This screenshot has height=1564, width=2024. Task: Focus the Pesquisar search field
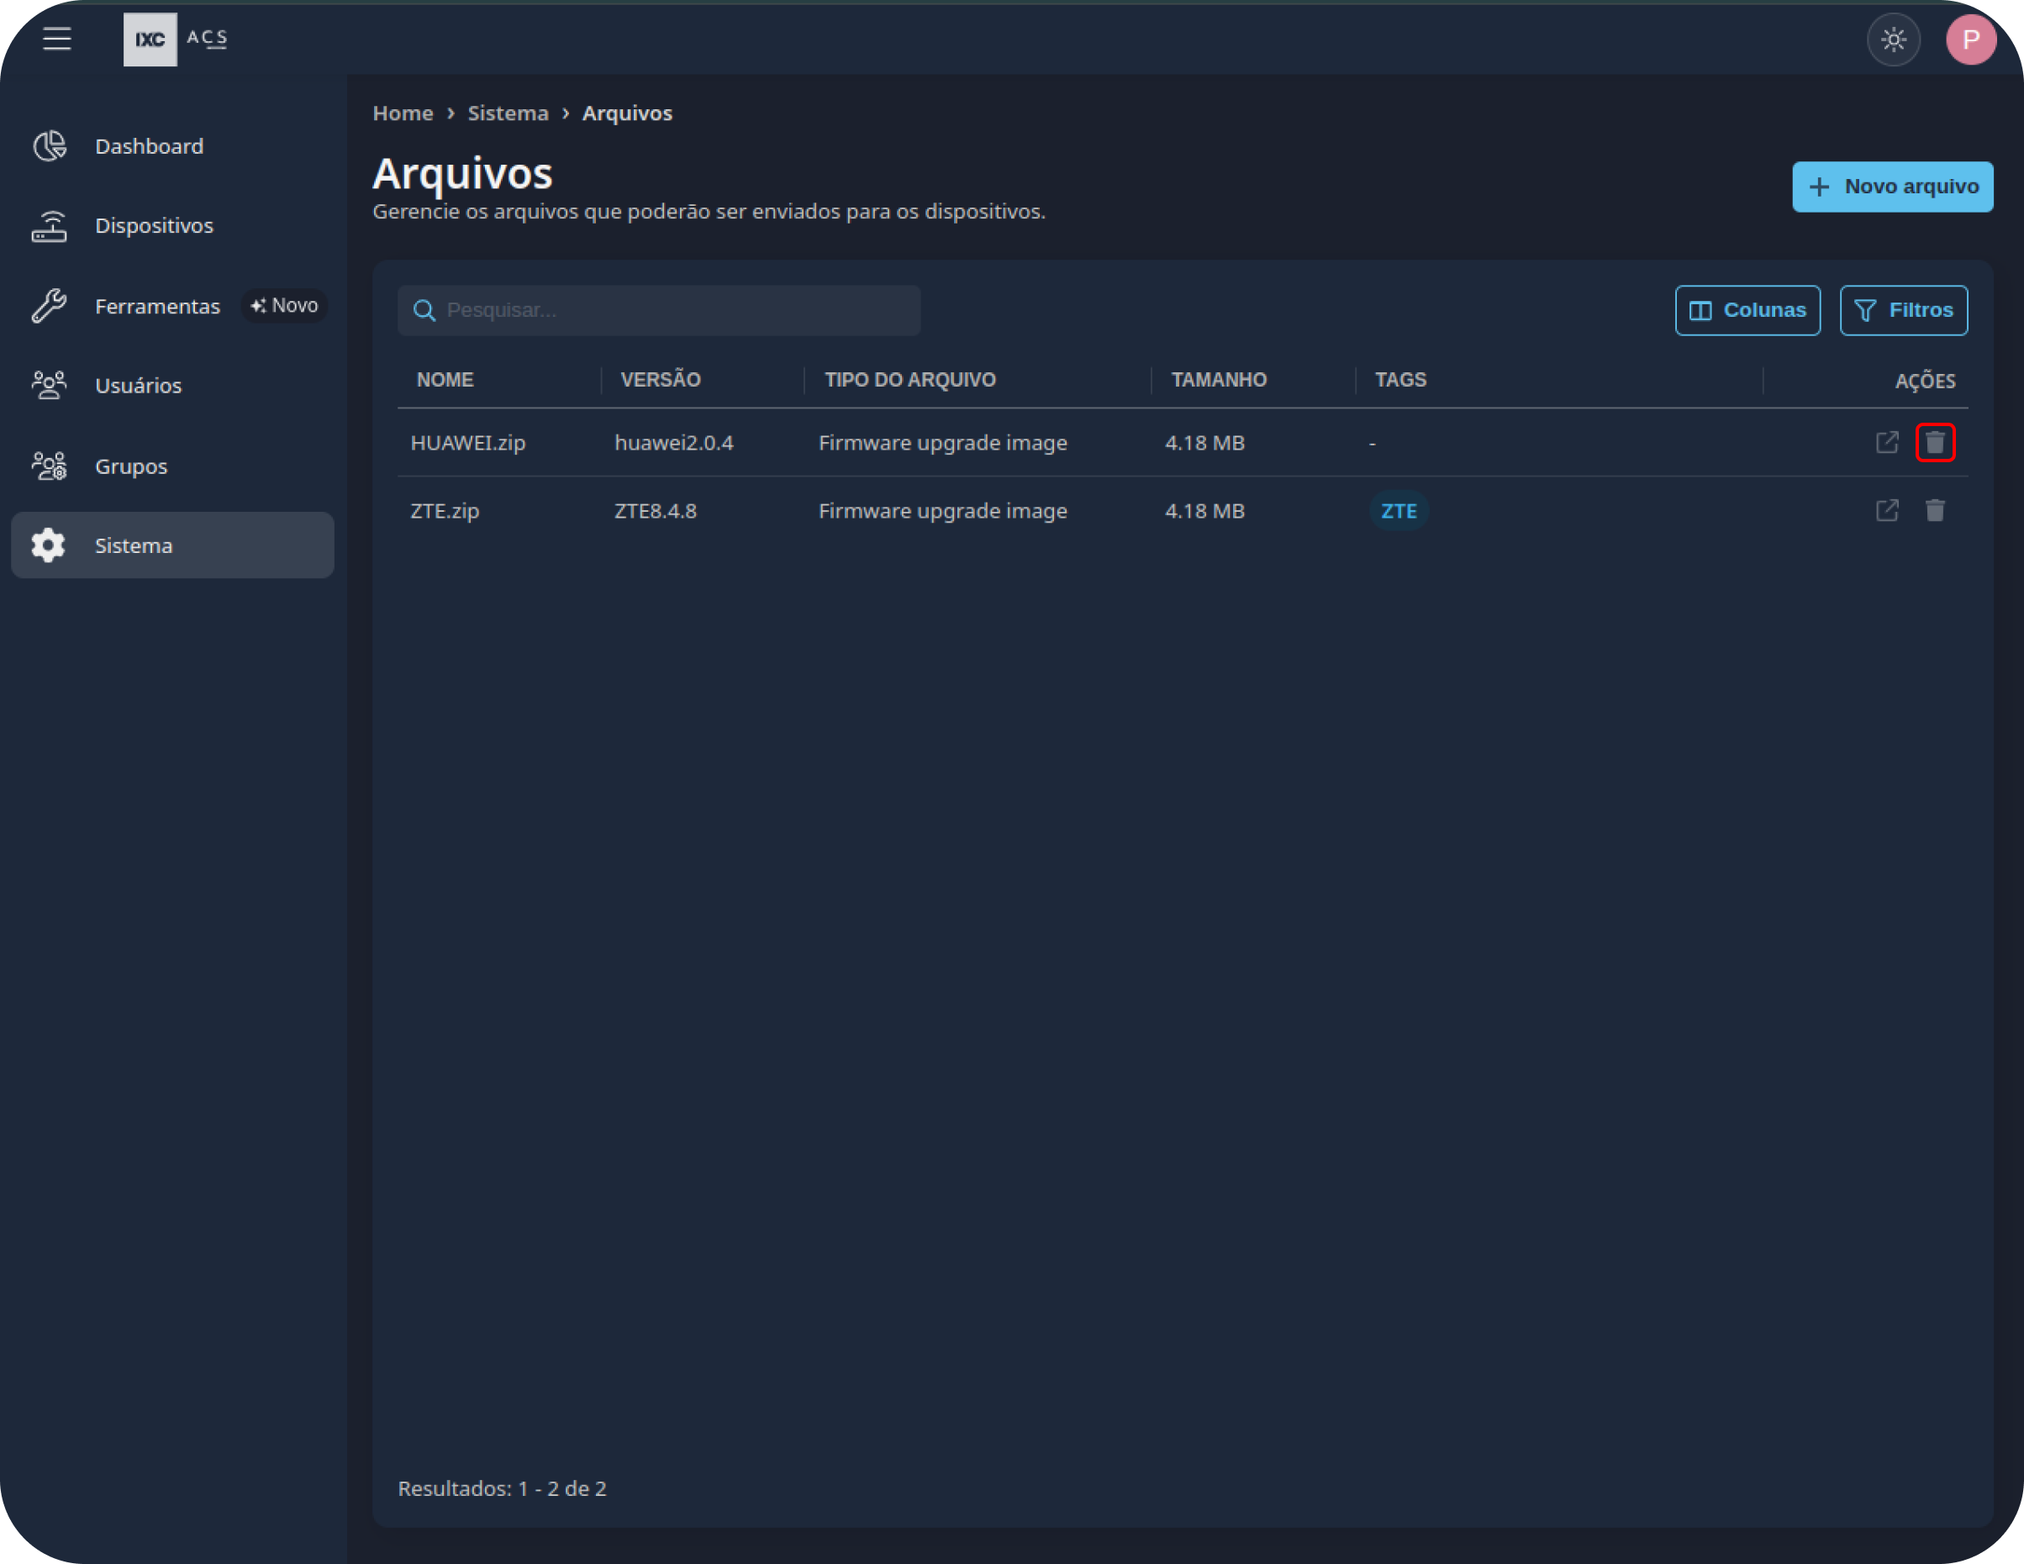(659, 310)
